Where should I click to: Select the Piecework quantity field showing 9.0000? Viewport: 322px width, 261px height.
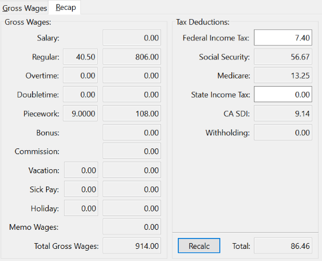[80, 113]
